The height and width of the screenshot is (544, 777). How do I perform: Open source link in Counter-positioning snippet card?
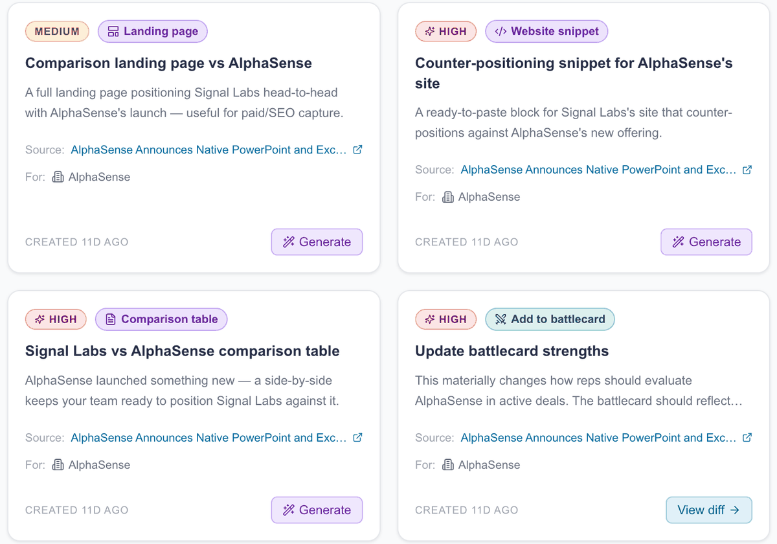[598, 170]
